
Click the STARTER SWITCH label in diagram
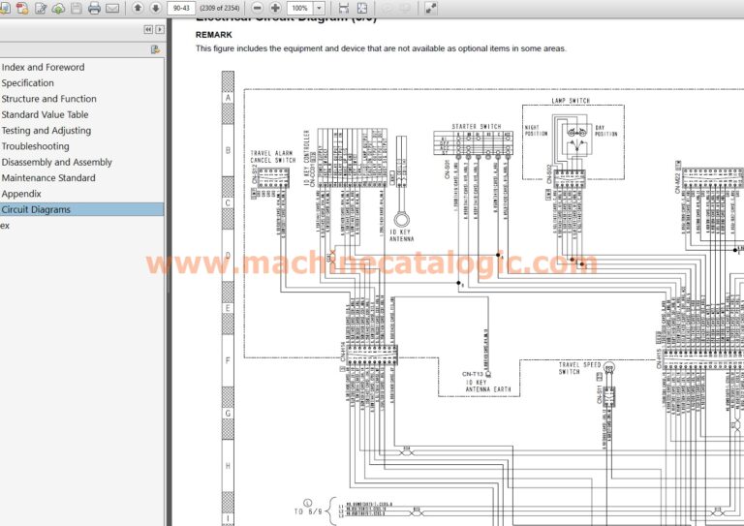(477, 127)
